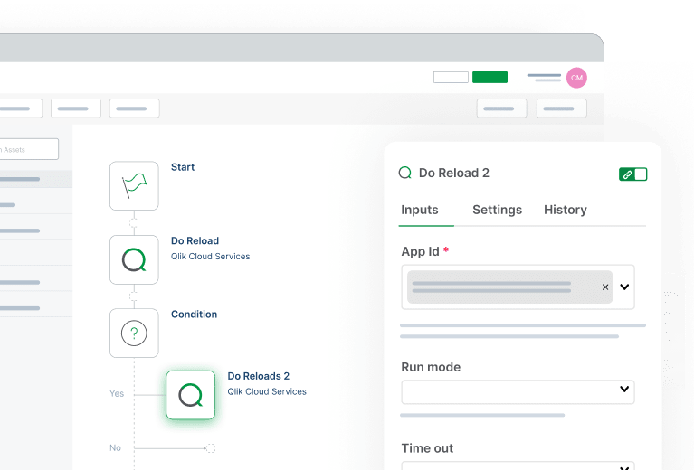This screenshot has width=694, height=470.
Task: Click the empty connector on the No branch
Action: pos(211,448)
